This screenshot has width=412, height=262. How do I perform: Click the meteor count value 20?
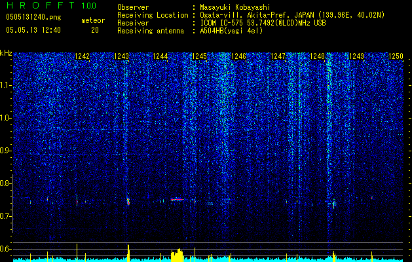pyautogui.click(x=95, y=30)
